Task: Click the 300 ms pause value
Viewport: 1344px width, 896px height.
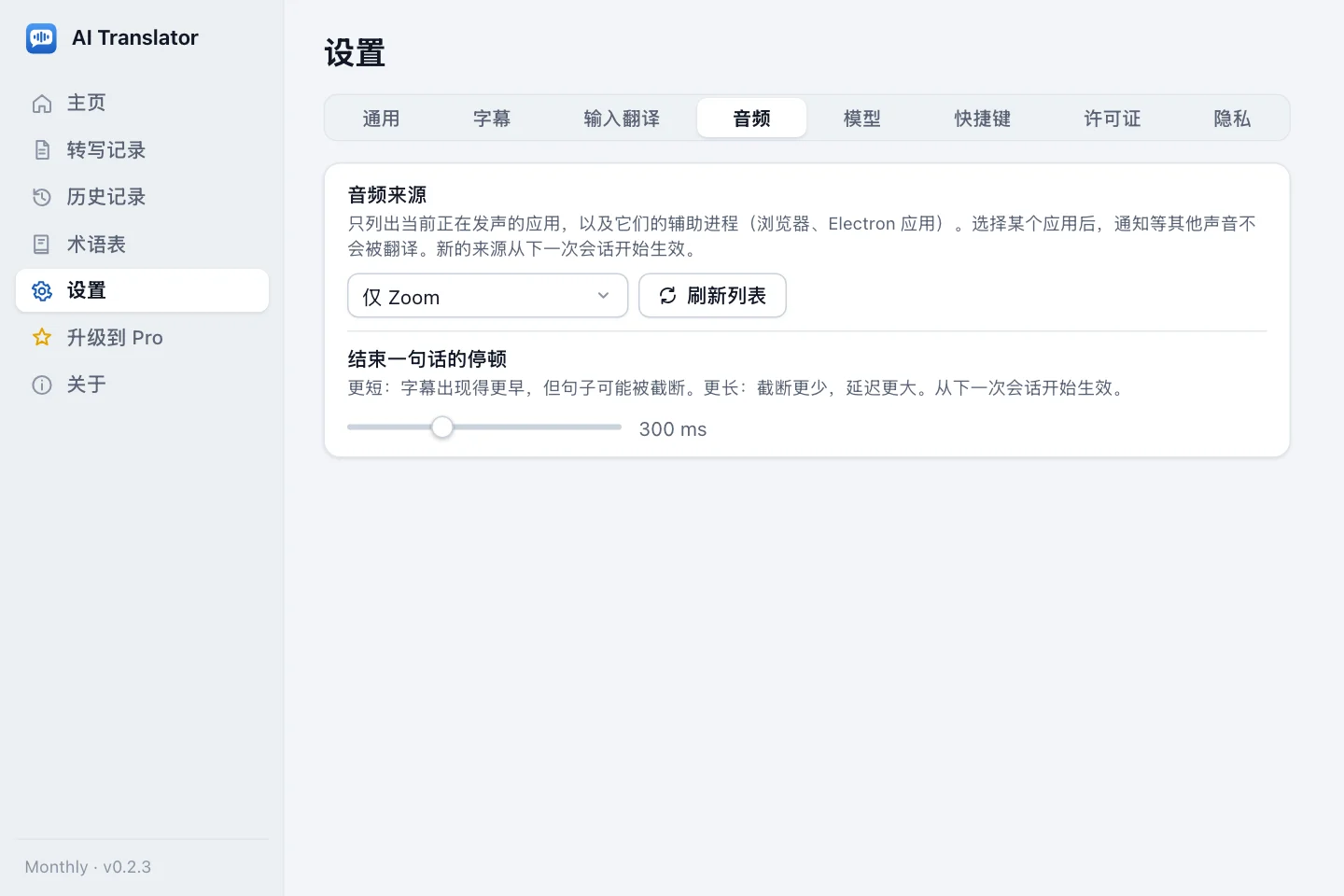Action: [x=673, y=429]
